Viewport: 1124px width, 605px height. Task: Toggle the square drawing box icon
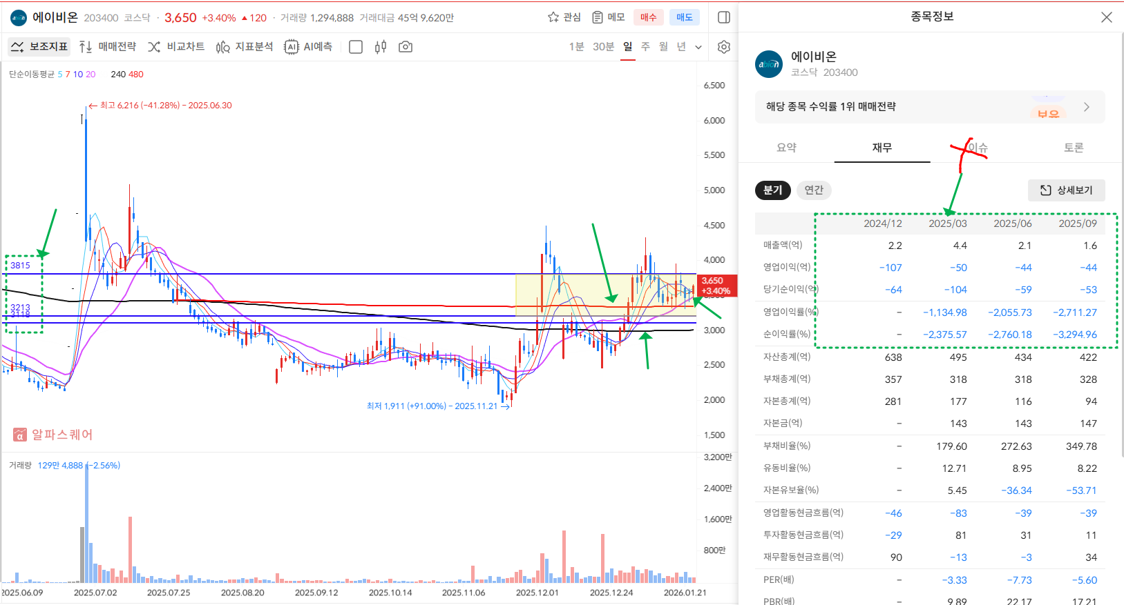point(356,47)
